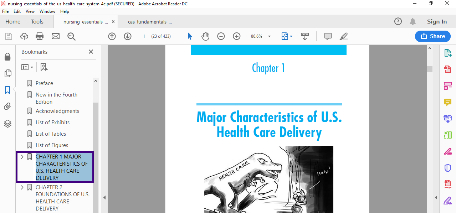Open the Window menu
This screenshot has height=213, width=456.
click(x=47, y=11)
